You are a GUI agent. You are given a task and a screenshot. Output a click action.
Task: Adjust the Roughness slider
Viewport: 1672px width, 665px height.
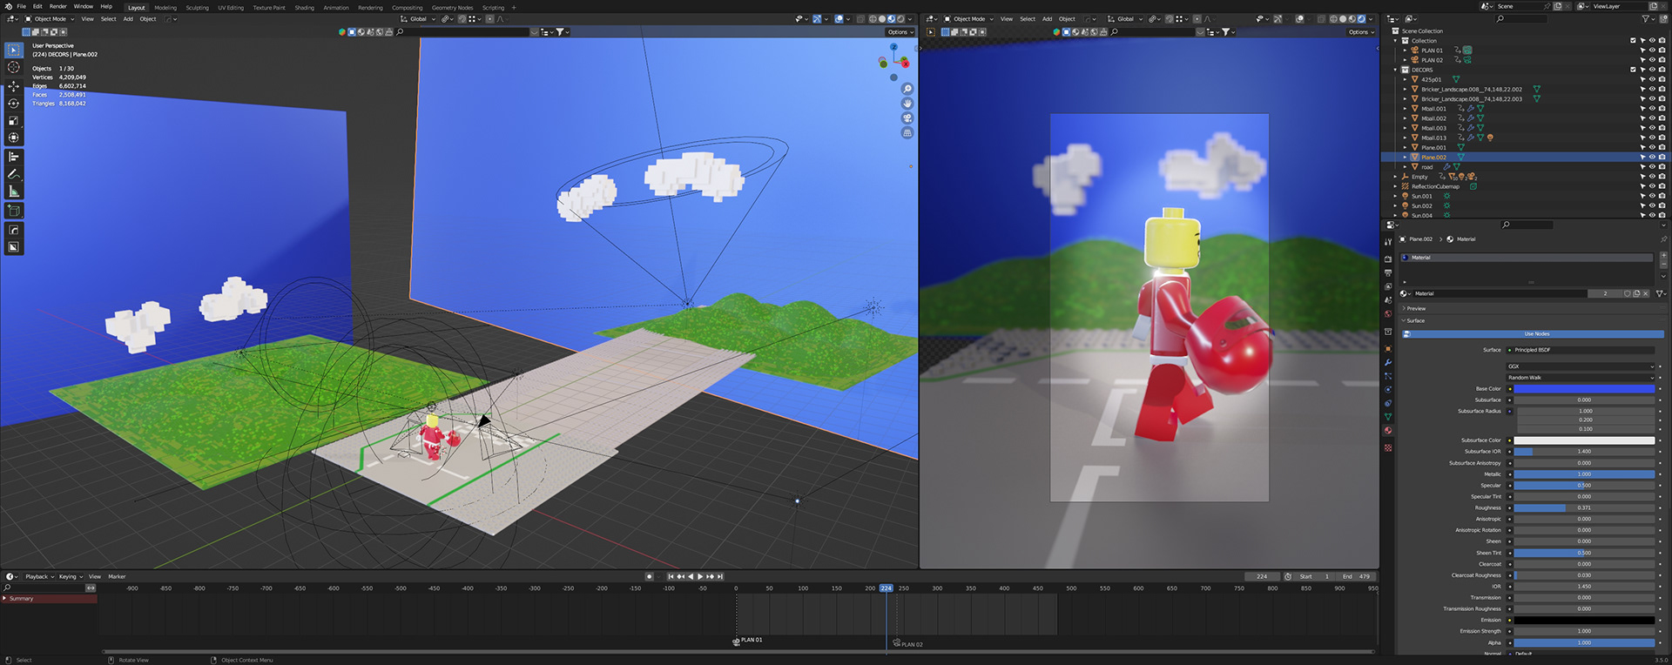1584,507
